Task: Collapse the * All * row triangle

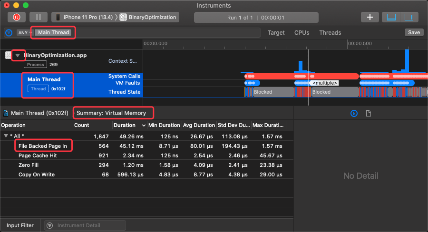Action: click(x=6, y=135)
